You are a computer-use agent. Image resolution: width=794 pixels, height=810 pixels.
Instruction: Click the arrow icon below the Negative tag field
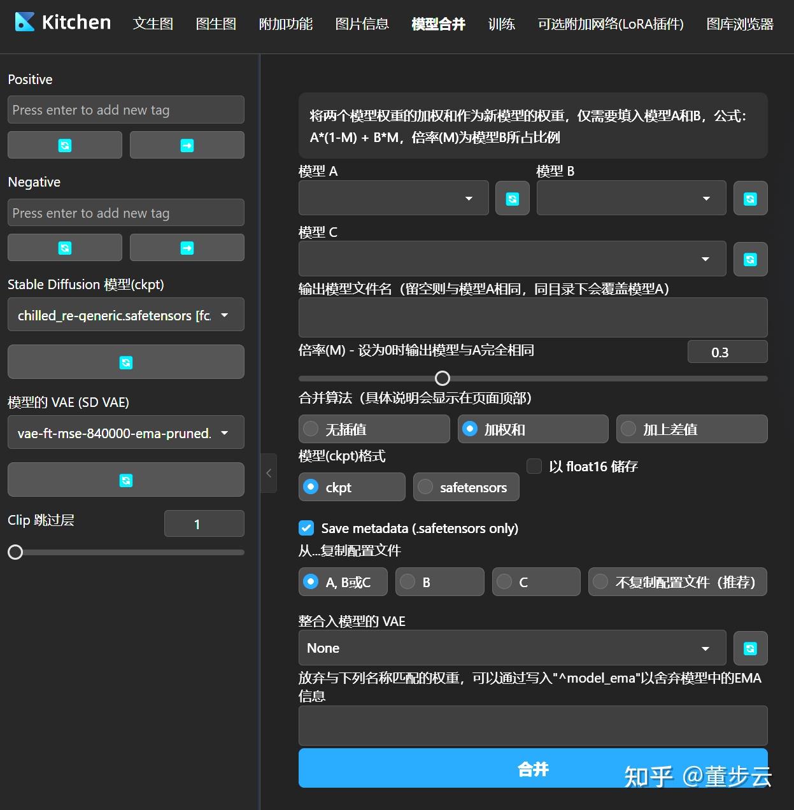(187, 247)
